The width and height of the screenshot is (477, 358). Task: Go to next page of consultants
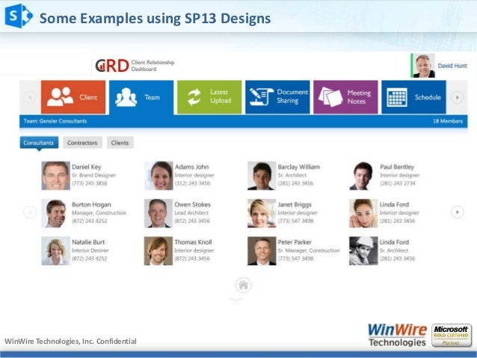tap(458, 212)
